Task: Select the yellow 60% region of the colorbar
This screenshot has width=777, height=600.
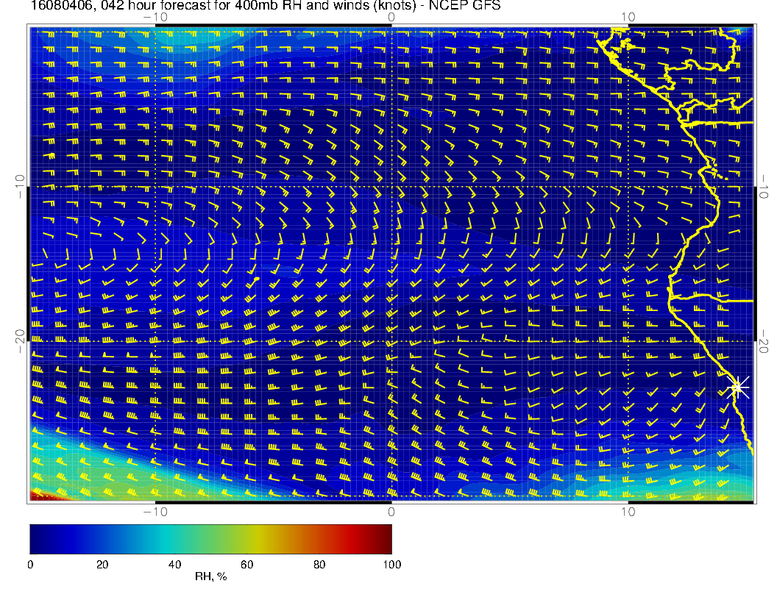Action: pos(246,538)
